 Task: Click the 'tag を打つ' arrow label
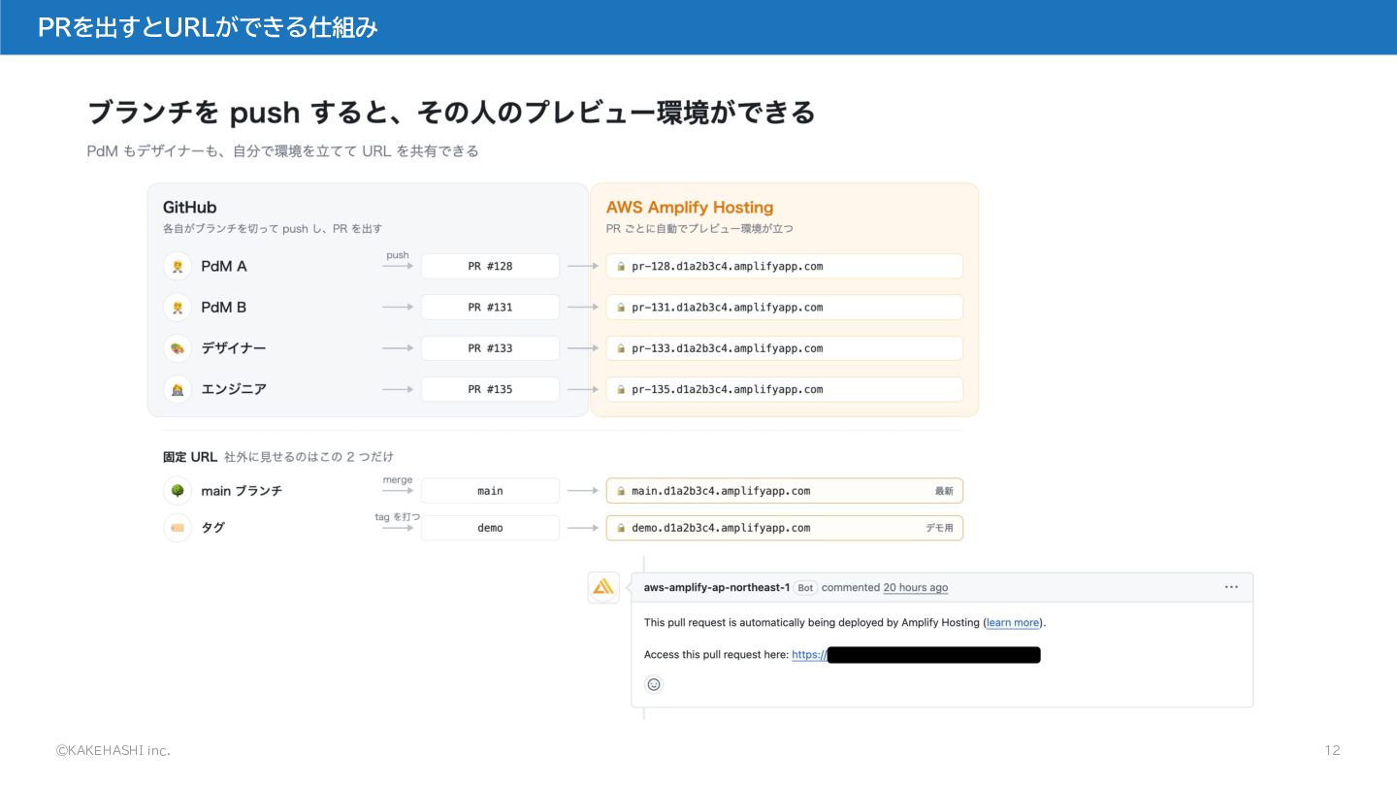click(398, 517)
